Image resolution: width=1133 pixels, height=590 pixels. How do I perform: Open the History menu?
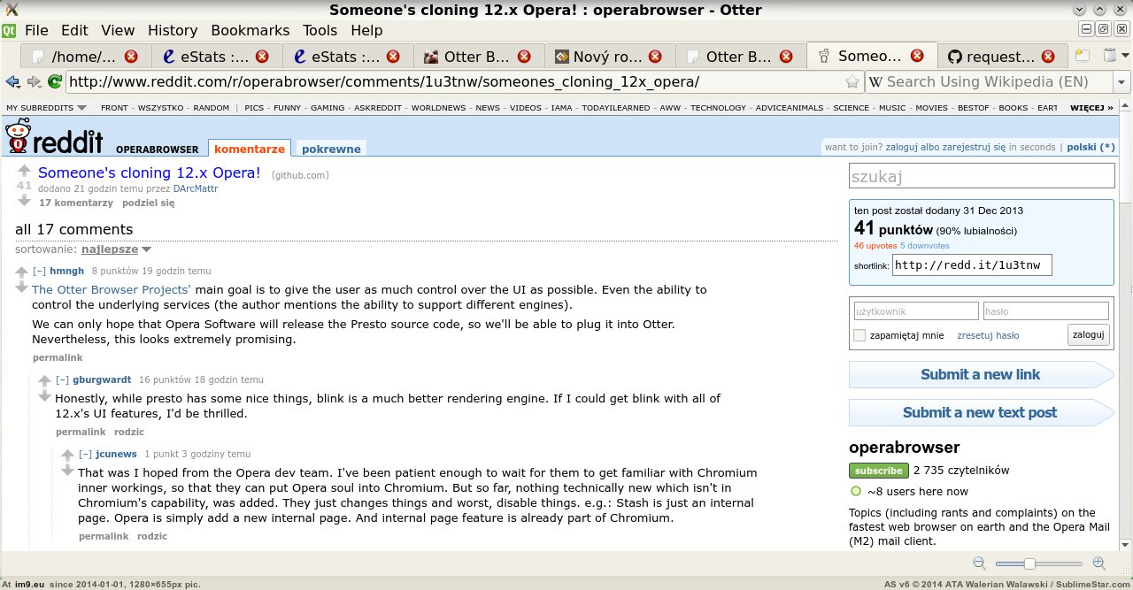[x=173, y=31]
